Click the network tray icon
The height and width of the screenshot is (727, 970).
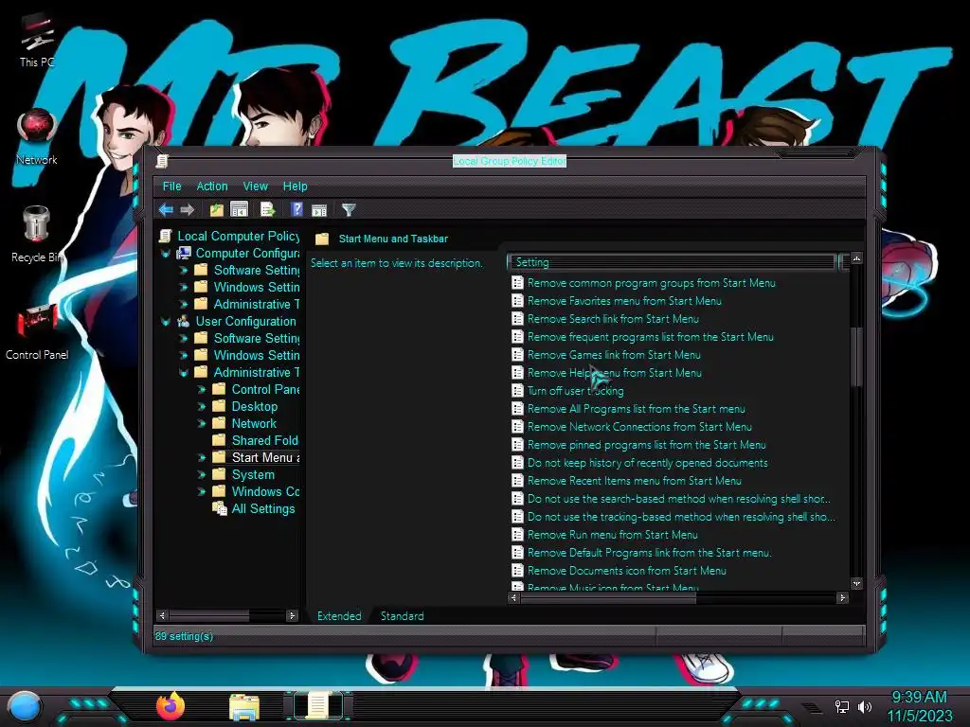click(842, 706)
